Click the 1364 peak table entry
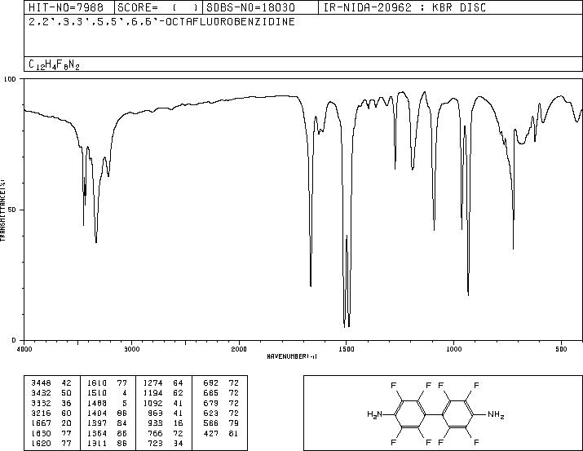The height and width of the screenshot is (451, 583). (x=97, y=434)
